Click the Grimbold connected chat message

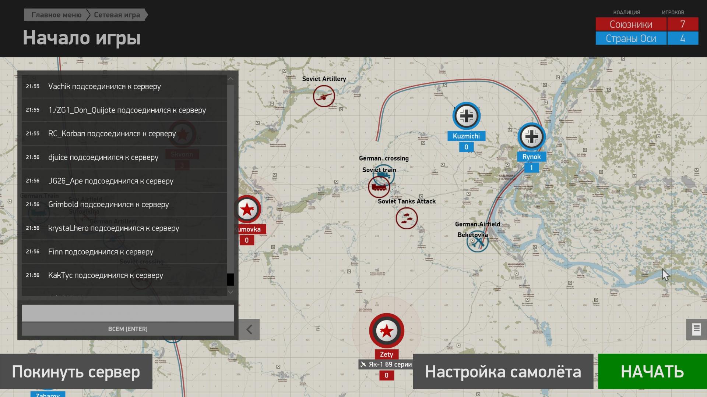point(124,204)
